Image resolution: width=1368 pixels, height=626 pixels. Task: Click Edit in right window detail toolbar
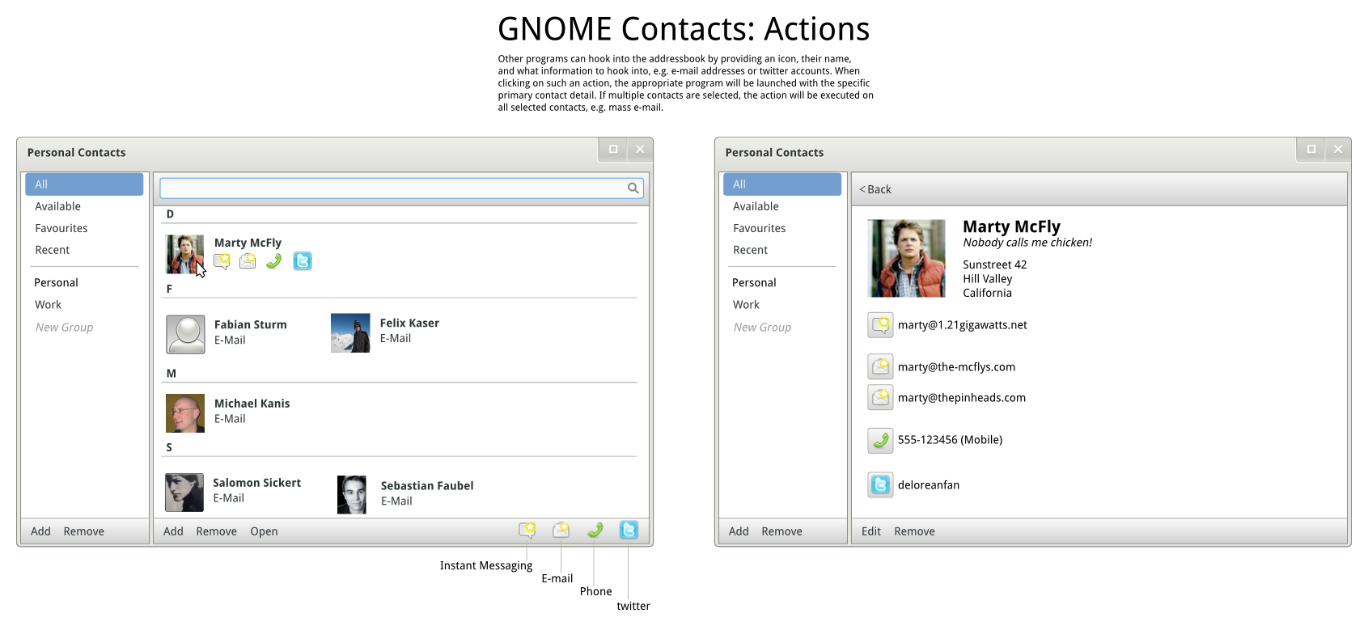click(871, 531)
